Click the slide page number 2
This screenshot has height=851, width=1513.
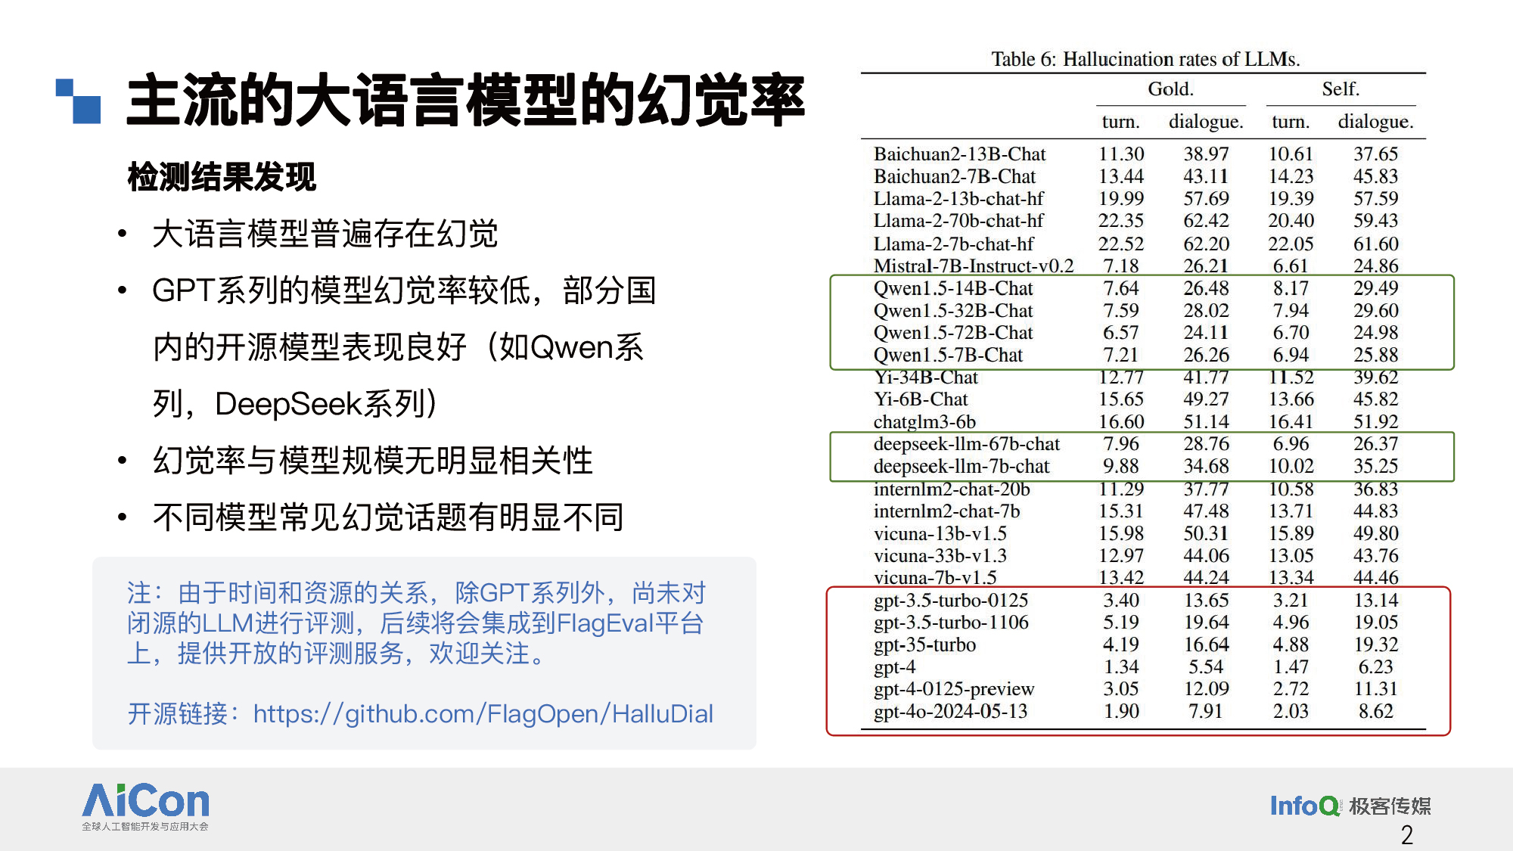point(1407,835)
